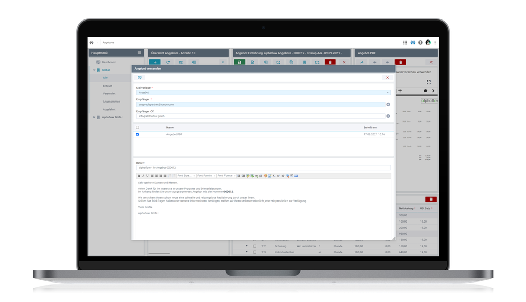Edit the Betreff subject field

pyautogui.click(x=264, y=167)
